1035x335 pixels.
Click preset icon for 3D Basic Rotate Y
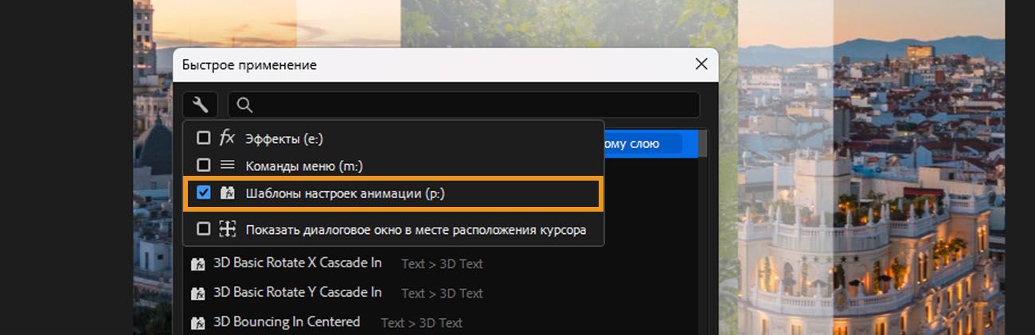(x=198, y=293)
